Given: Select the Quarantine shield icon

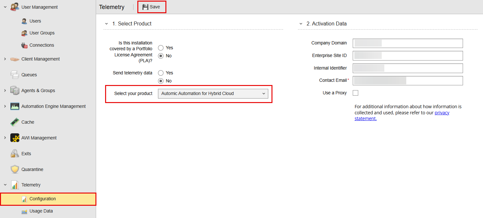Looking at the screenshot, I should pyautogui.click(x=15, y=169).
